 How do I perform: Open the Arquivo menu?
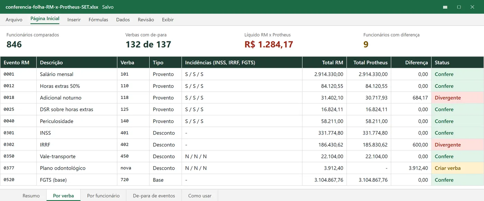[14, 20]
